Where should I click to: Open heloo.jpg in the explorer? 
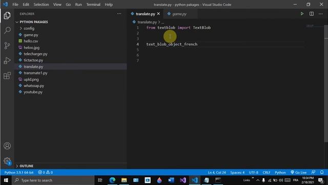coord(31,48)
